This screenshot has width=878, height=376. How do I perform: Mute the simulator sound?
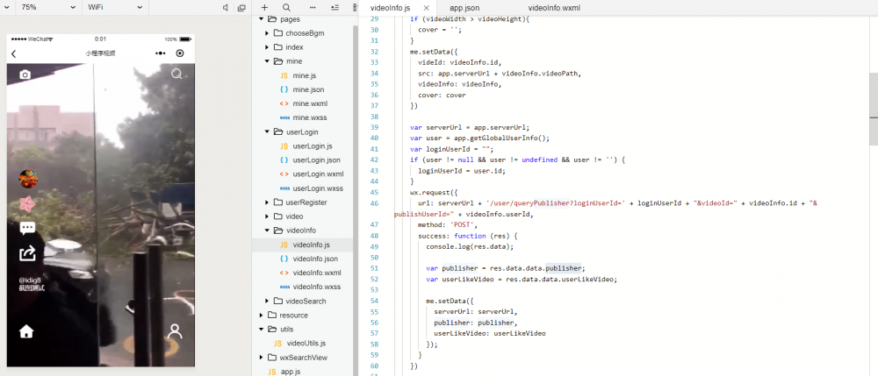coord(225,7)
